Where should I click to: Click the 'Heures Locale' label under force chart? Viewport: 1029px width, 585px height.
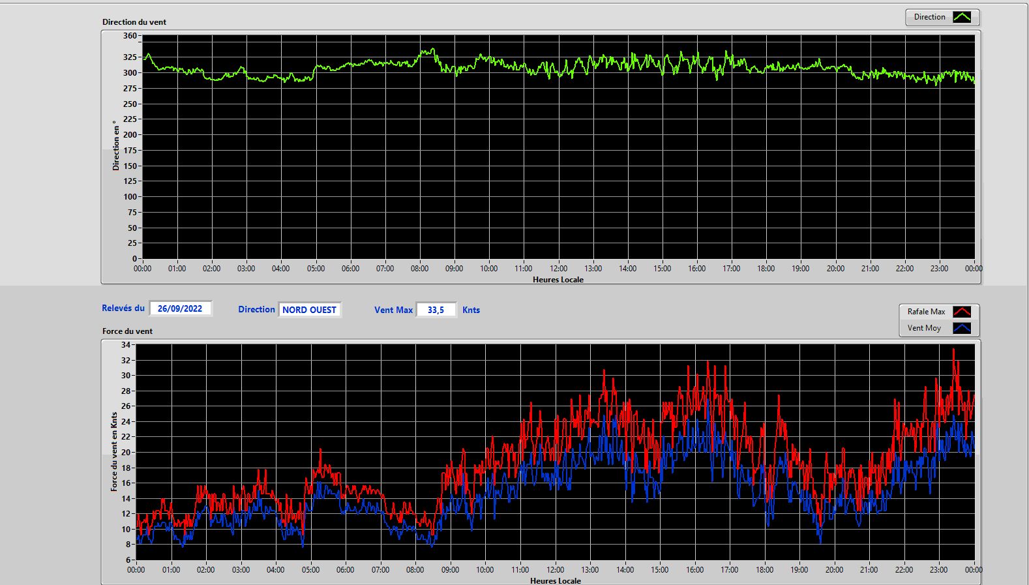pyautogui.click(x=556, y=580)
